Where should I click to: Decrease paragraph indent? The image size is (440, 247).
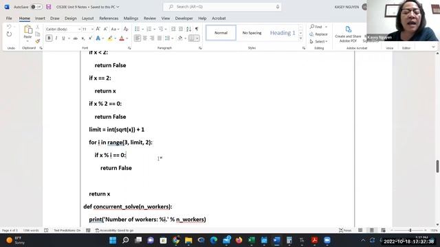tap(173, 29)
